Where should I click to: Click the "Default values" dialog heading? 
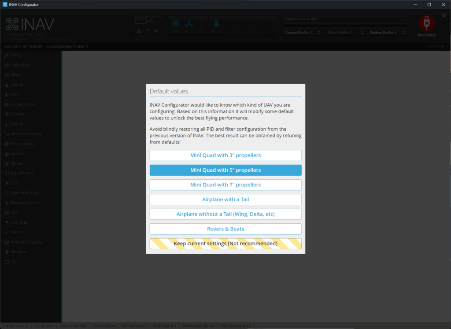169,92
